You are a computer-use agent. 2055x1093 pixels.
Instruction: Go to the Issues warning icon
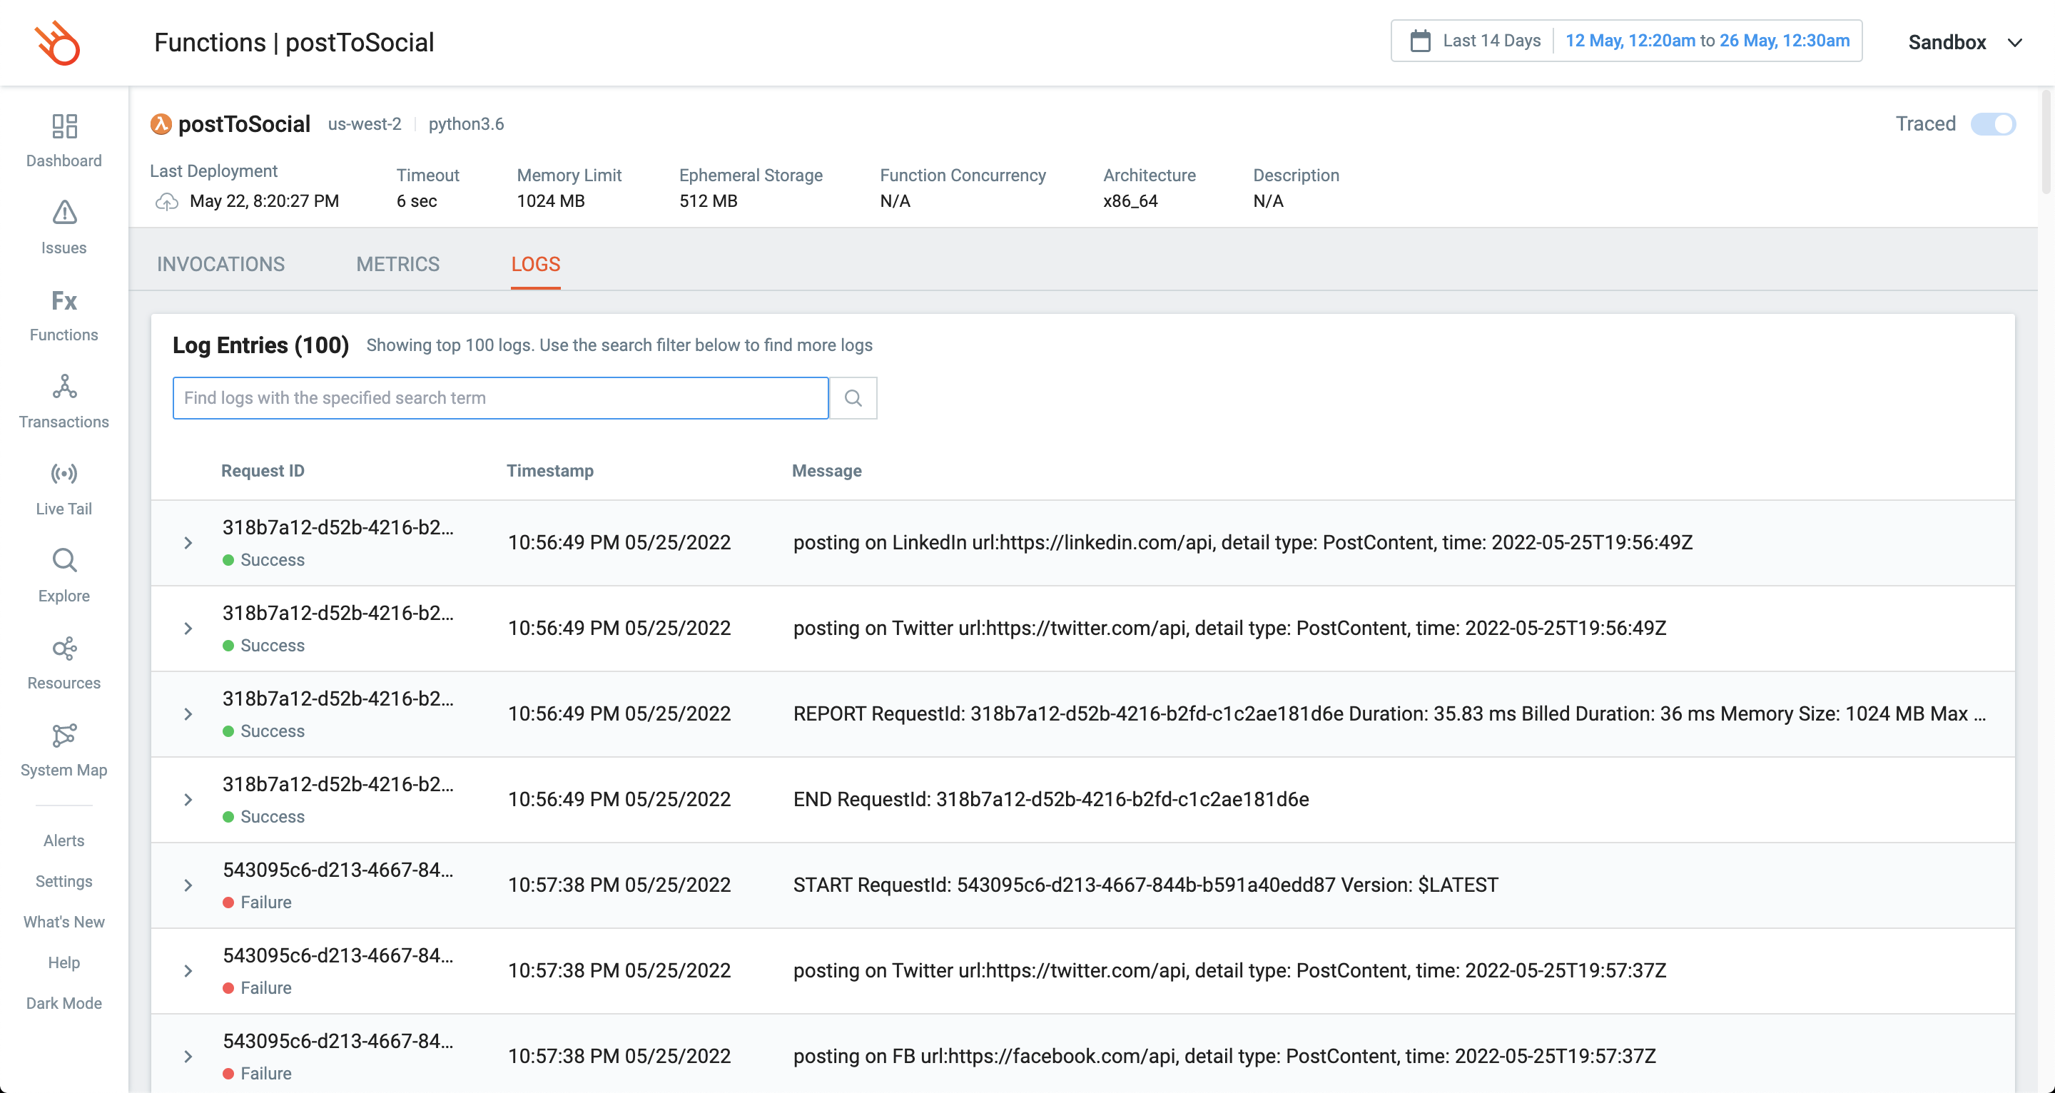point(64,213)
